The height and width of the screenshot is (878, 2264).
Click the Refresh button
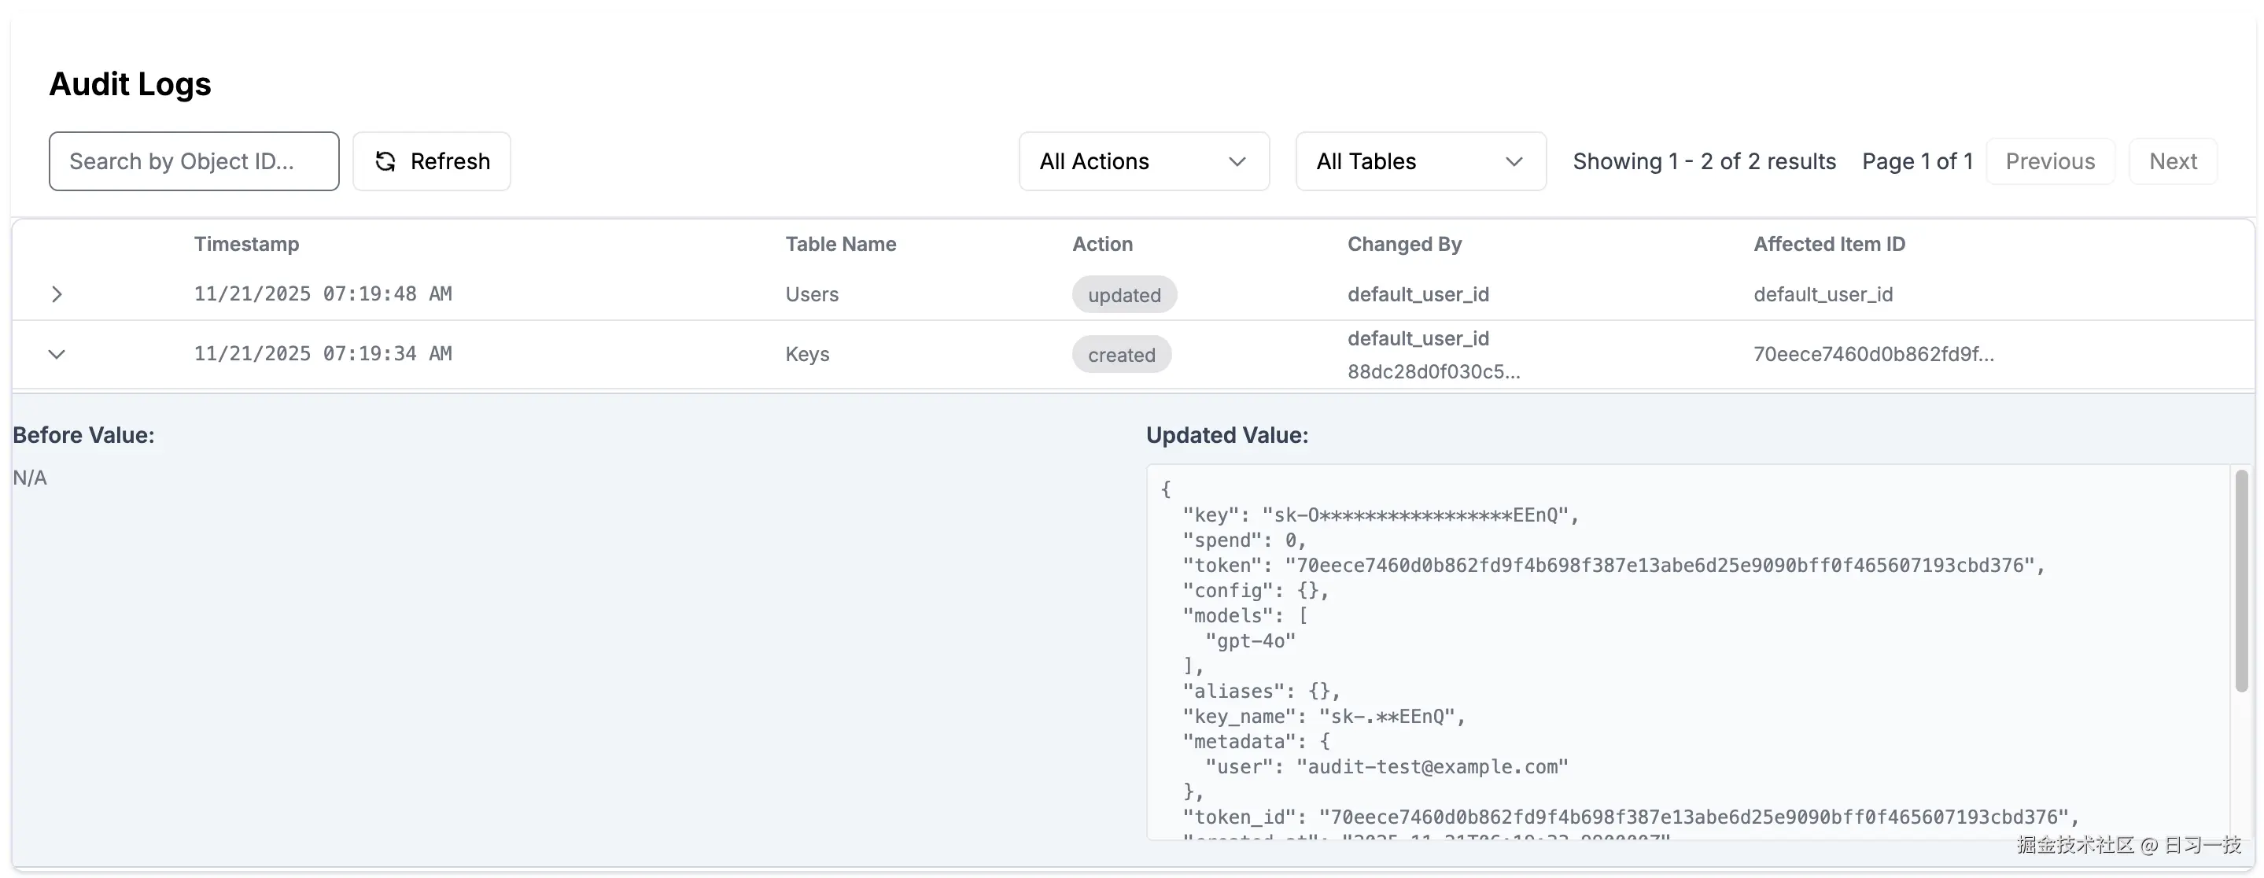432,160
